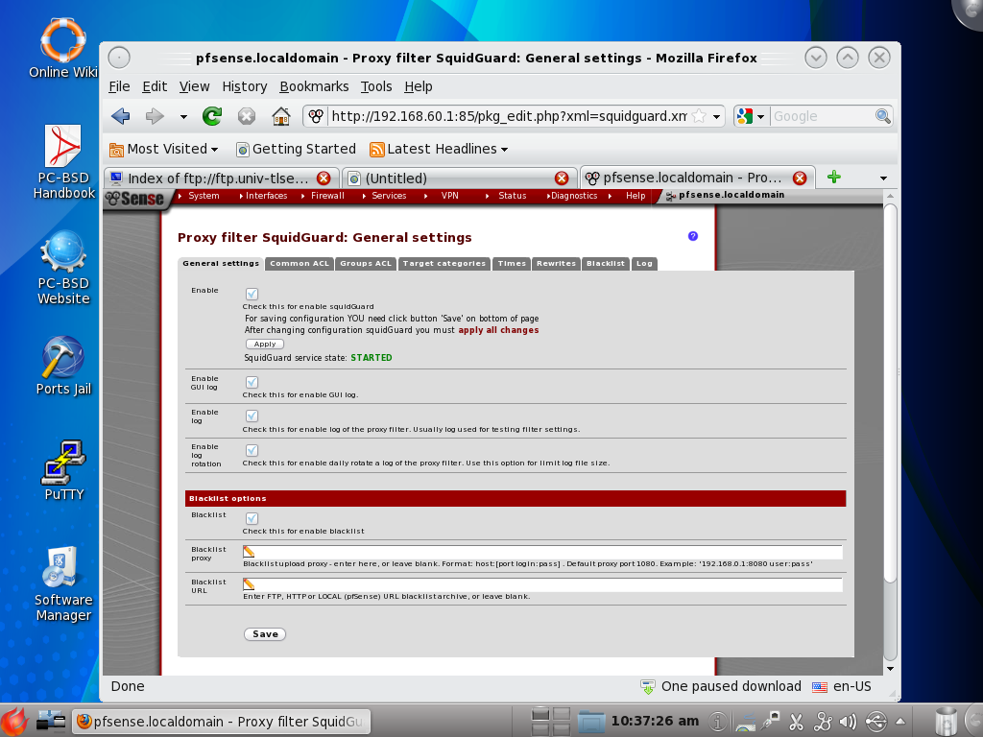
Task: Click the virtual desktop pager
Action: point(551,722)
